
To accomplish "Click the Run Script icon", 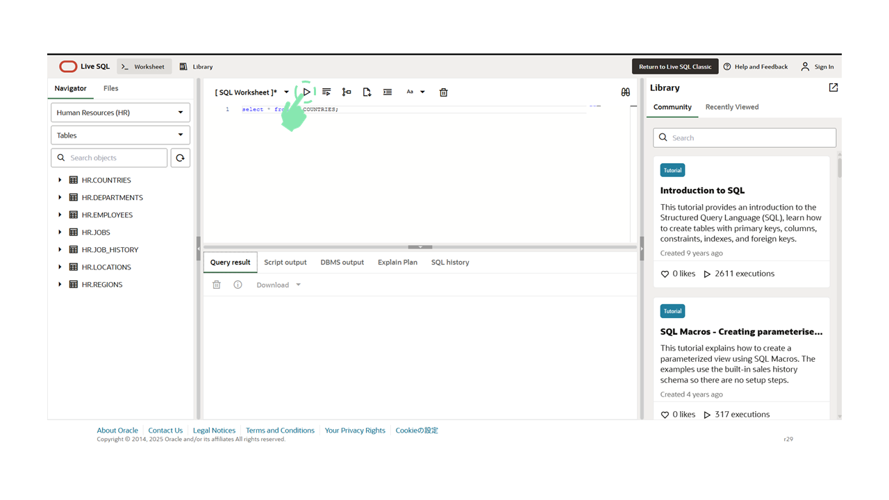I will [326, 92].
